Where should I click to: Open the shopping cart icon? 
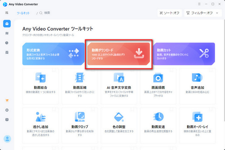tap(7, 100)
